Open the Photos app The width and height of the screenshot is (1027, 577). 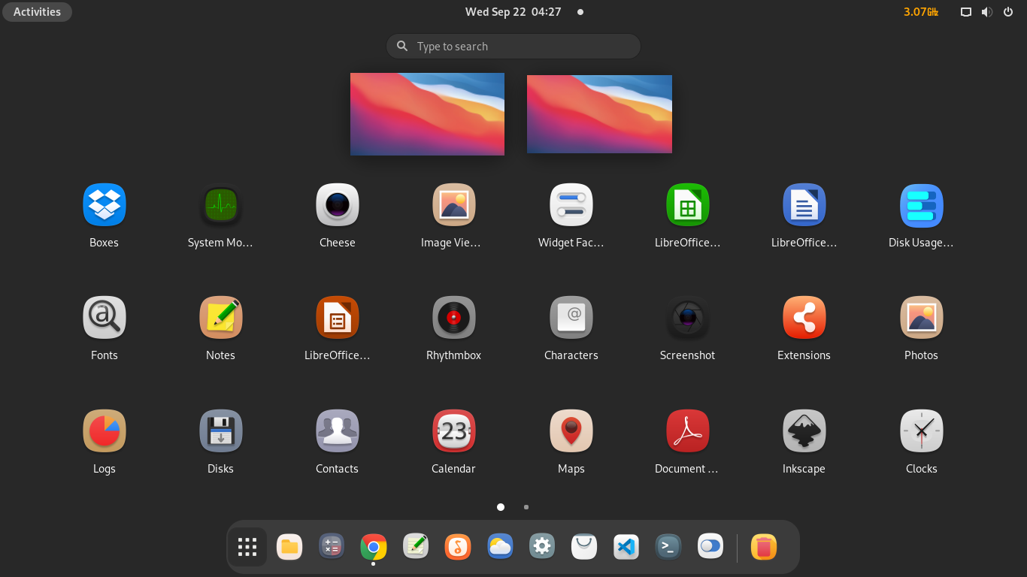(921, 318)
